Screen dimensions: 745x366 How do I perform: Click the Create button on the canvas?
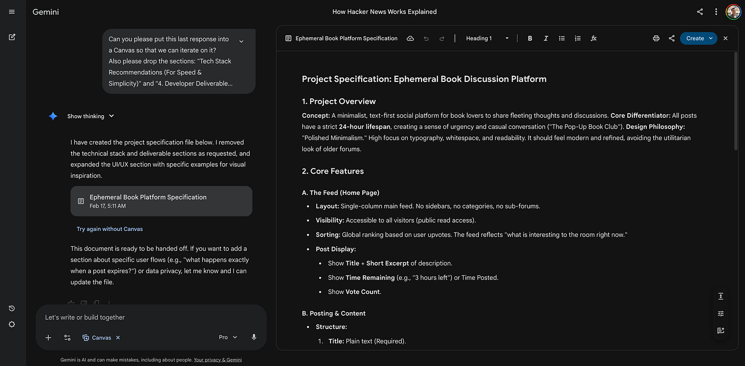point(698,38)
